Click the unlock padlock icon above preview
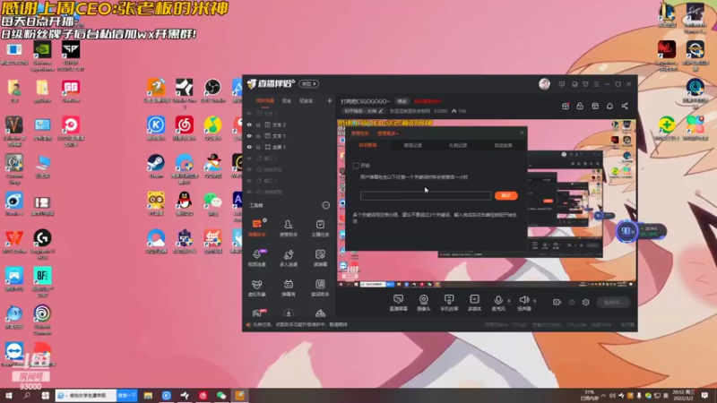The image size is (717, 403). (x=580, y=106)
